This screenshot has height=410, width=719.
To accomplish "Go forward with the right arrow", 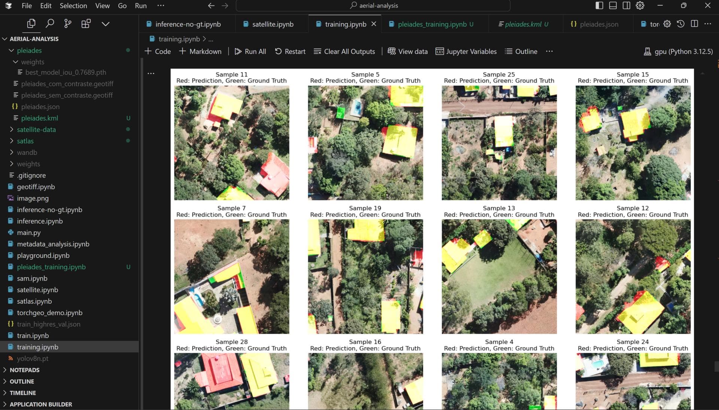I will pos(225,6).
